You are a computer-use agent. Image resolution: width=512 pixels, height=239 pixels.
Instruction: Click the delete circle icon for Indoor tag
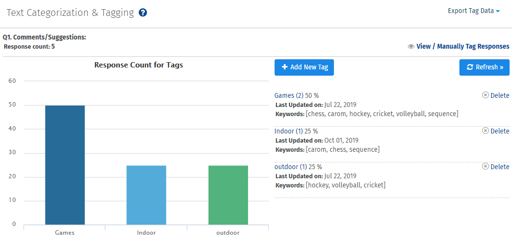pyautogui.click(x=485, y=131)
